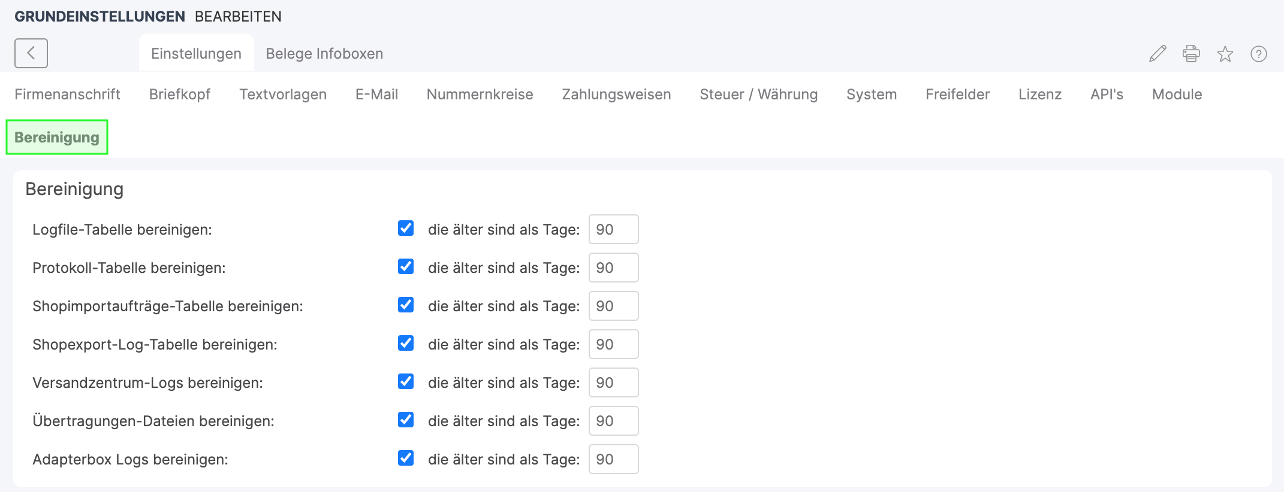Open the Freifelder section

pos(957,94)
